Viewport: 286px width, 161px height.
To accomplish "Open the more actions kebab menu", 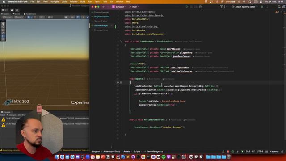I will [x=267, y=7].
